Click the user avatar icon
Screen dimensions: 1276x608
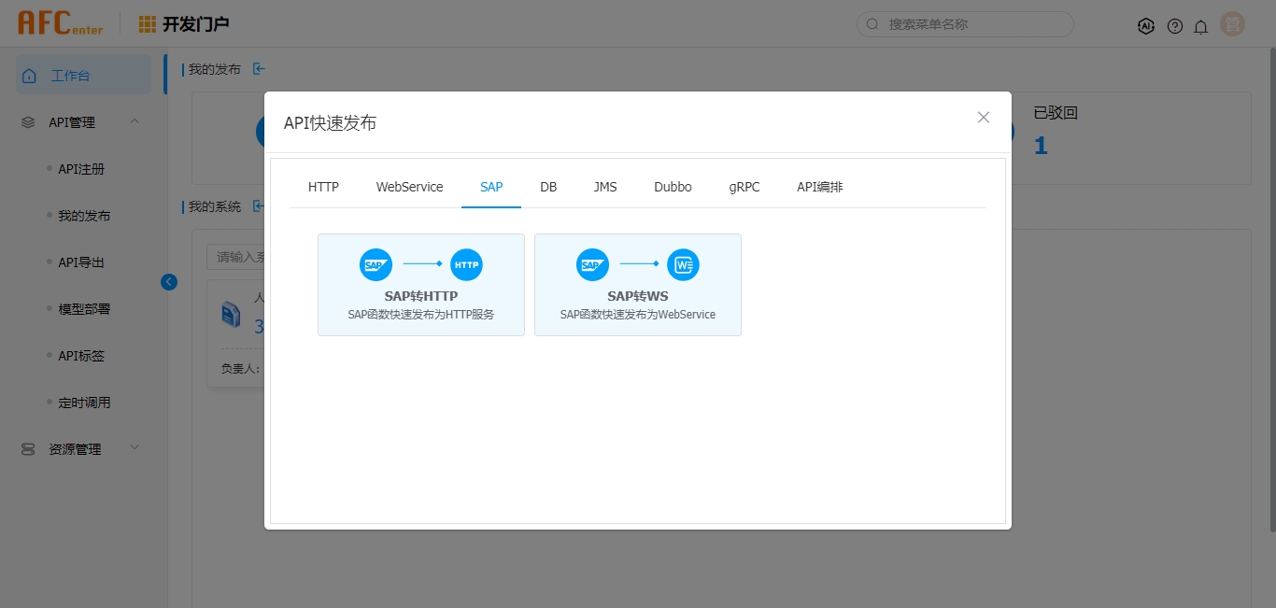click(1232, 25)
